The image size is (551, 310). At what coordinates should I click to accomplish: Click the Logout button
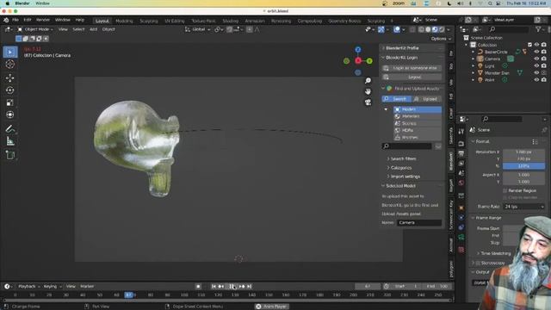point(412,77)
